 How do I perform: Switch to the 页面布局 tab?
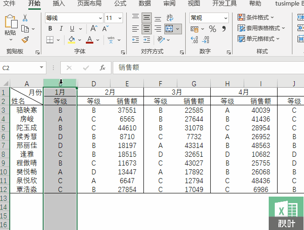[90, 4]
